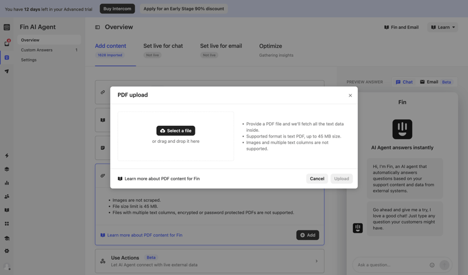Switch to Set live for email tab
The image size is (468, 275).
[221, 46]
